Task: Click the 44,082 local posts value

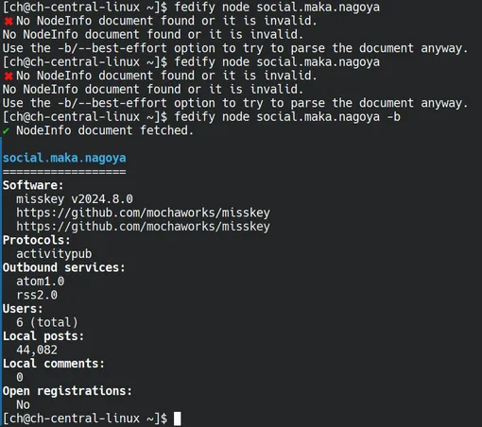Action: click(x=37, y=350)
